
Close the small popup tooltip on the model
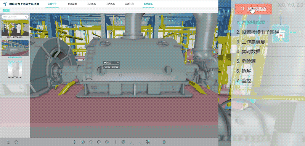click(118, 62)
